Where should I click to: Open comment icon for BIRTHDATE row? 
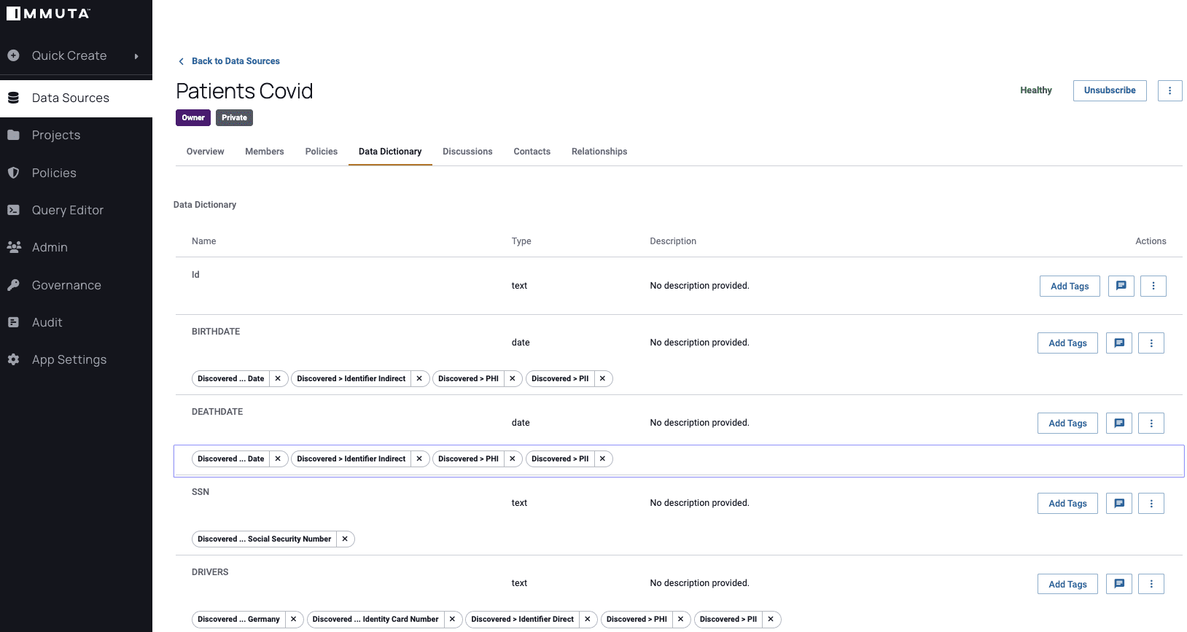coord(1118,343)
